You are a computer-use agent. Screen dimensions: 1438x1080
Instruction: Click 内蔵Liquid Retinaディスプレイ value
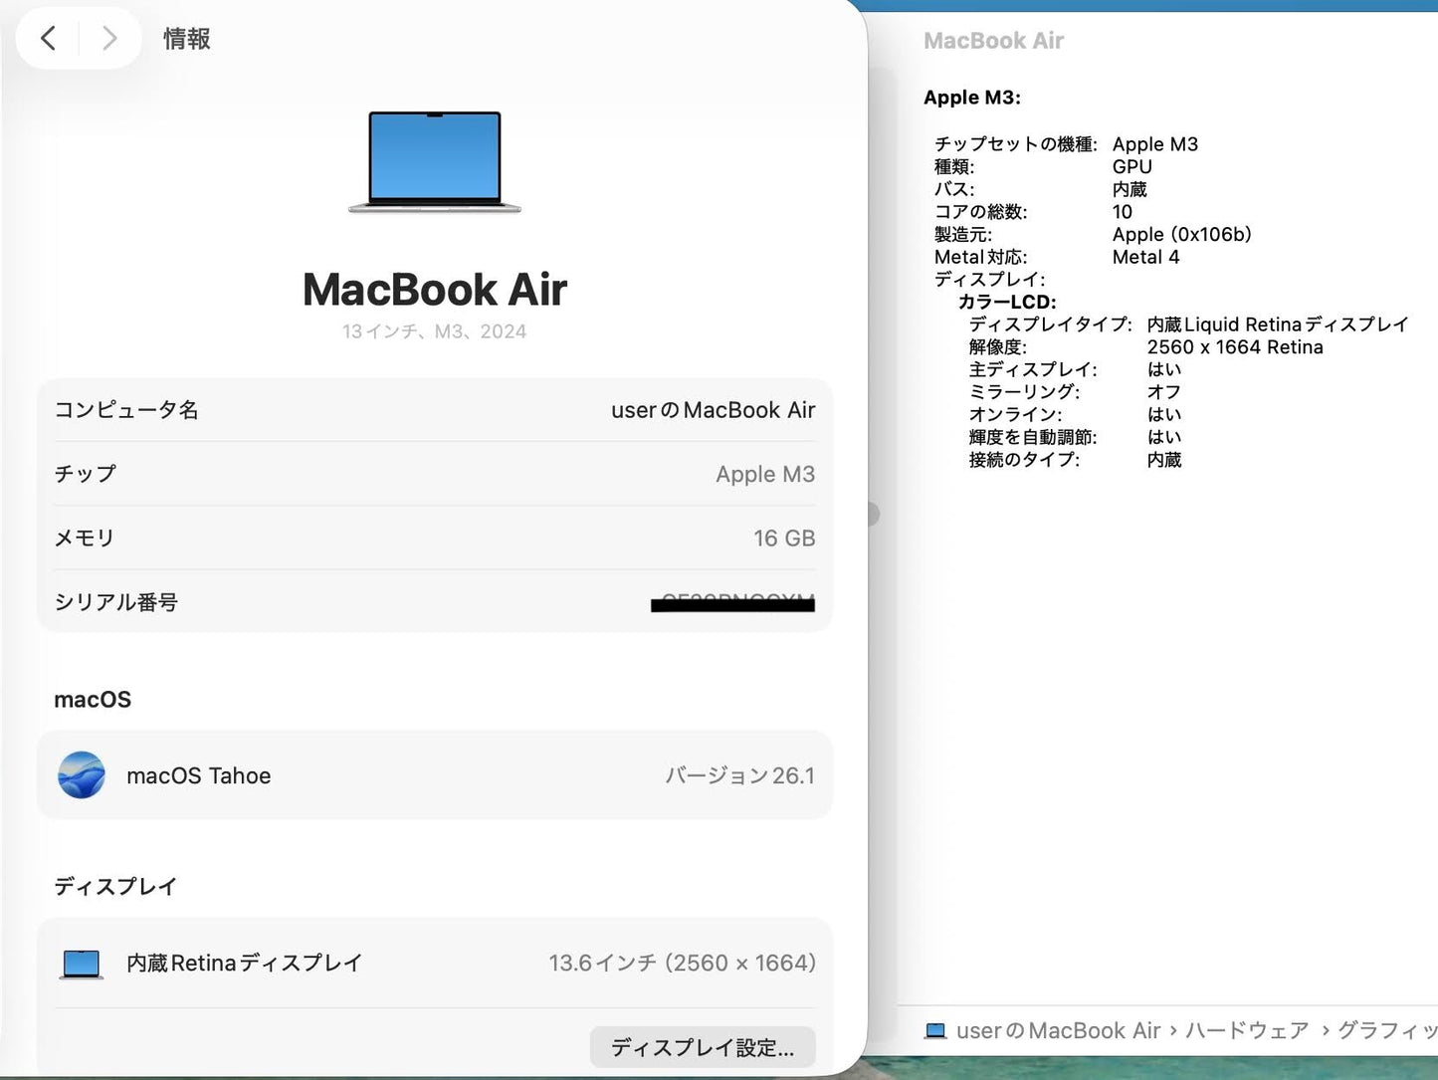pos(1278,324)
